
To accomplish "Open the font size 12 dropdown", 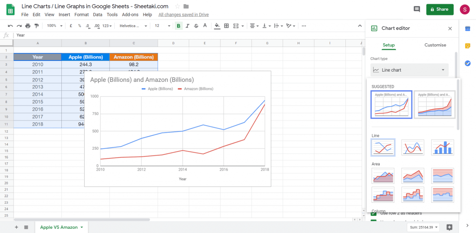I will pos(162,26).
